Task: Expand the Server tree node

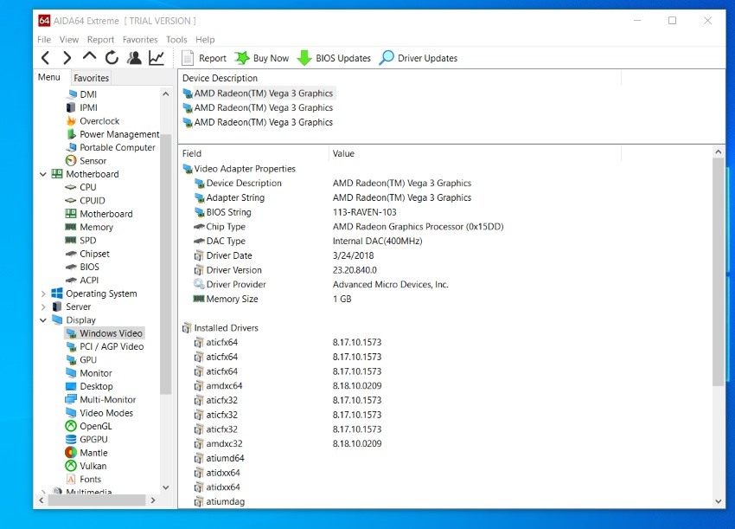Action: (x=43, y=307)
